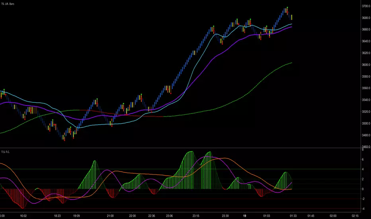Viewport: 371px width, 219px height.
Task: Click the 01:33 time axis label
Action: [293, 215]
